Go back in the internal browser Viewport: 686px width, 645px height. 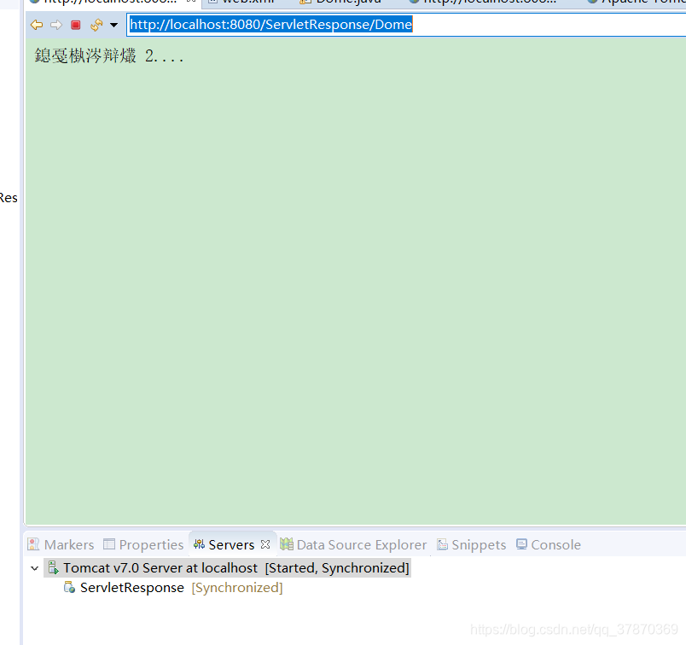[x=37, y=25]
